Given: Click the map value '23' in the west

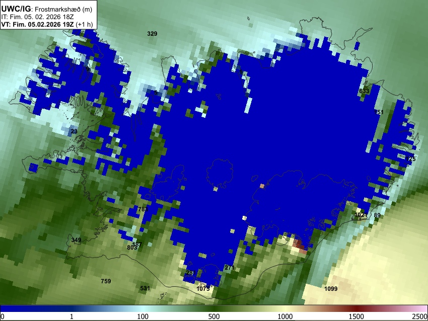Looking at the screenshot, I should tap(74, 131).
